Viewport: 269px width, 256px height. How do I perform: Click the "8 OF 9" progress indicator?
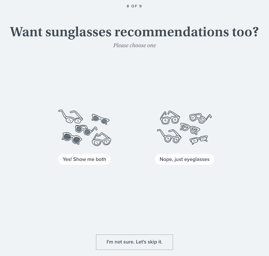coord(134,6)
